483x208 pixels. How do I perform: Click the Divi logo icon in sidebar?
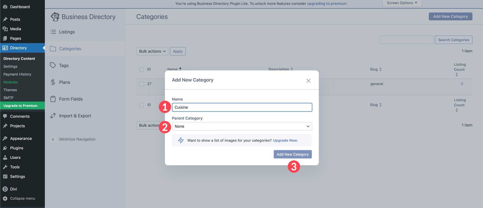click(x=5, y=189)
